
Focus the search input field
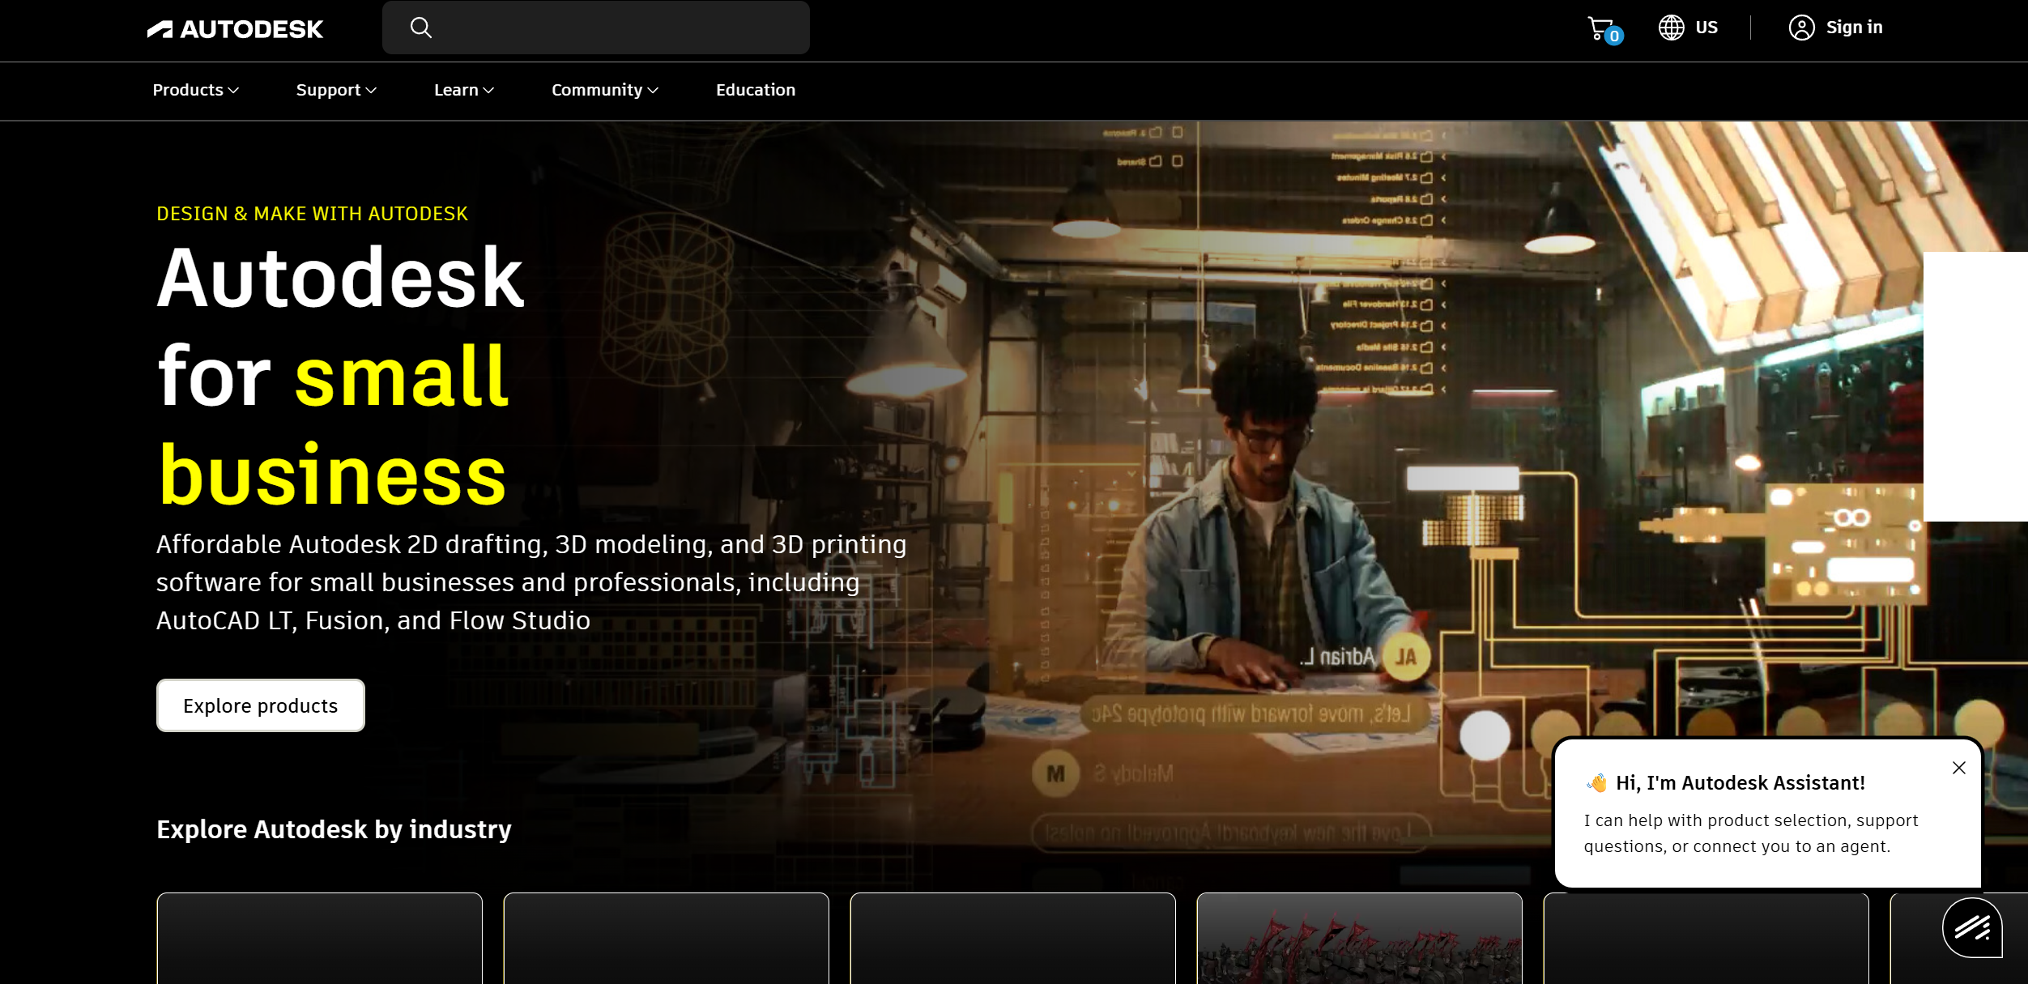[x=596, y=28]
